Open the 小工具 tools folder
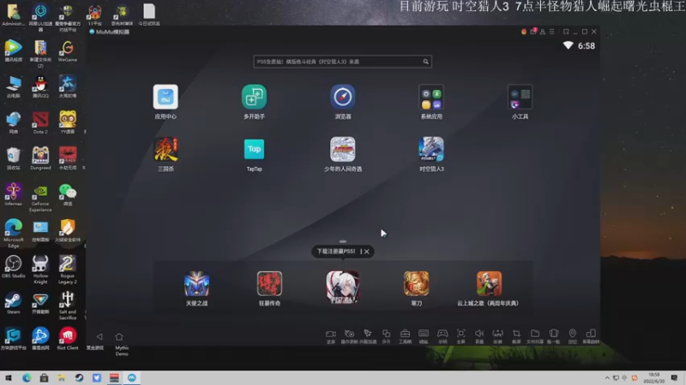Screen dimensions: 686x385 point(520,97)
